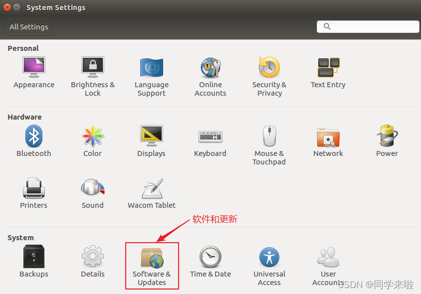Open Backups settings

(x=34, y=262)
